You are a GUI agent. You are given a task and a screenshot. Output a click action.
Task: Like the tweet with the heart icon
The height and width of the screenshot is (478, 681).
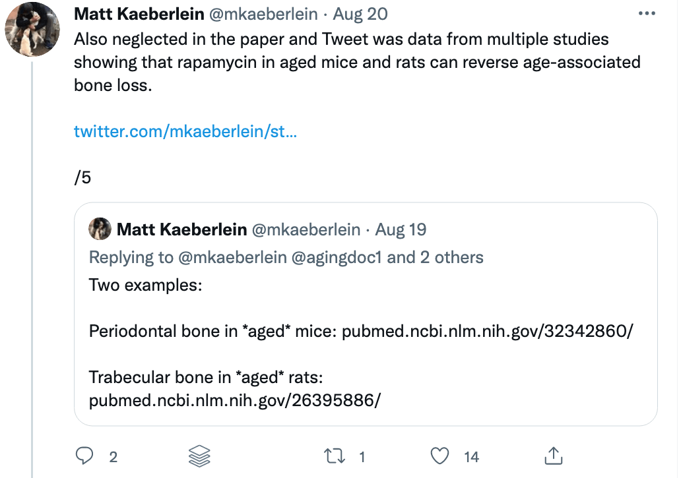click(439, 456)
